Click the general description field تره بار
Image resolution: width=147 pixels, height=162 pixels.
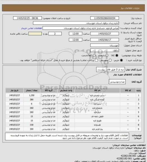coord(111,69)
